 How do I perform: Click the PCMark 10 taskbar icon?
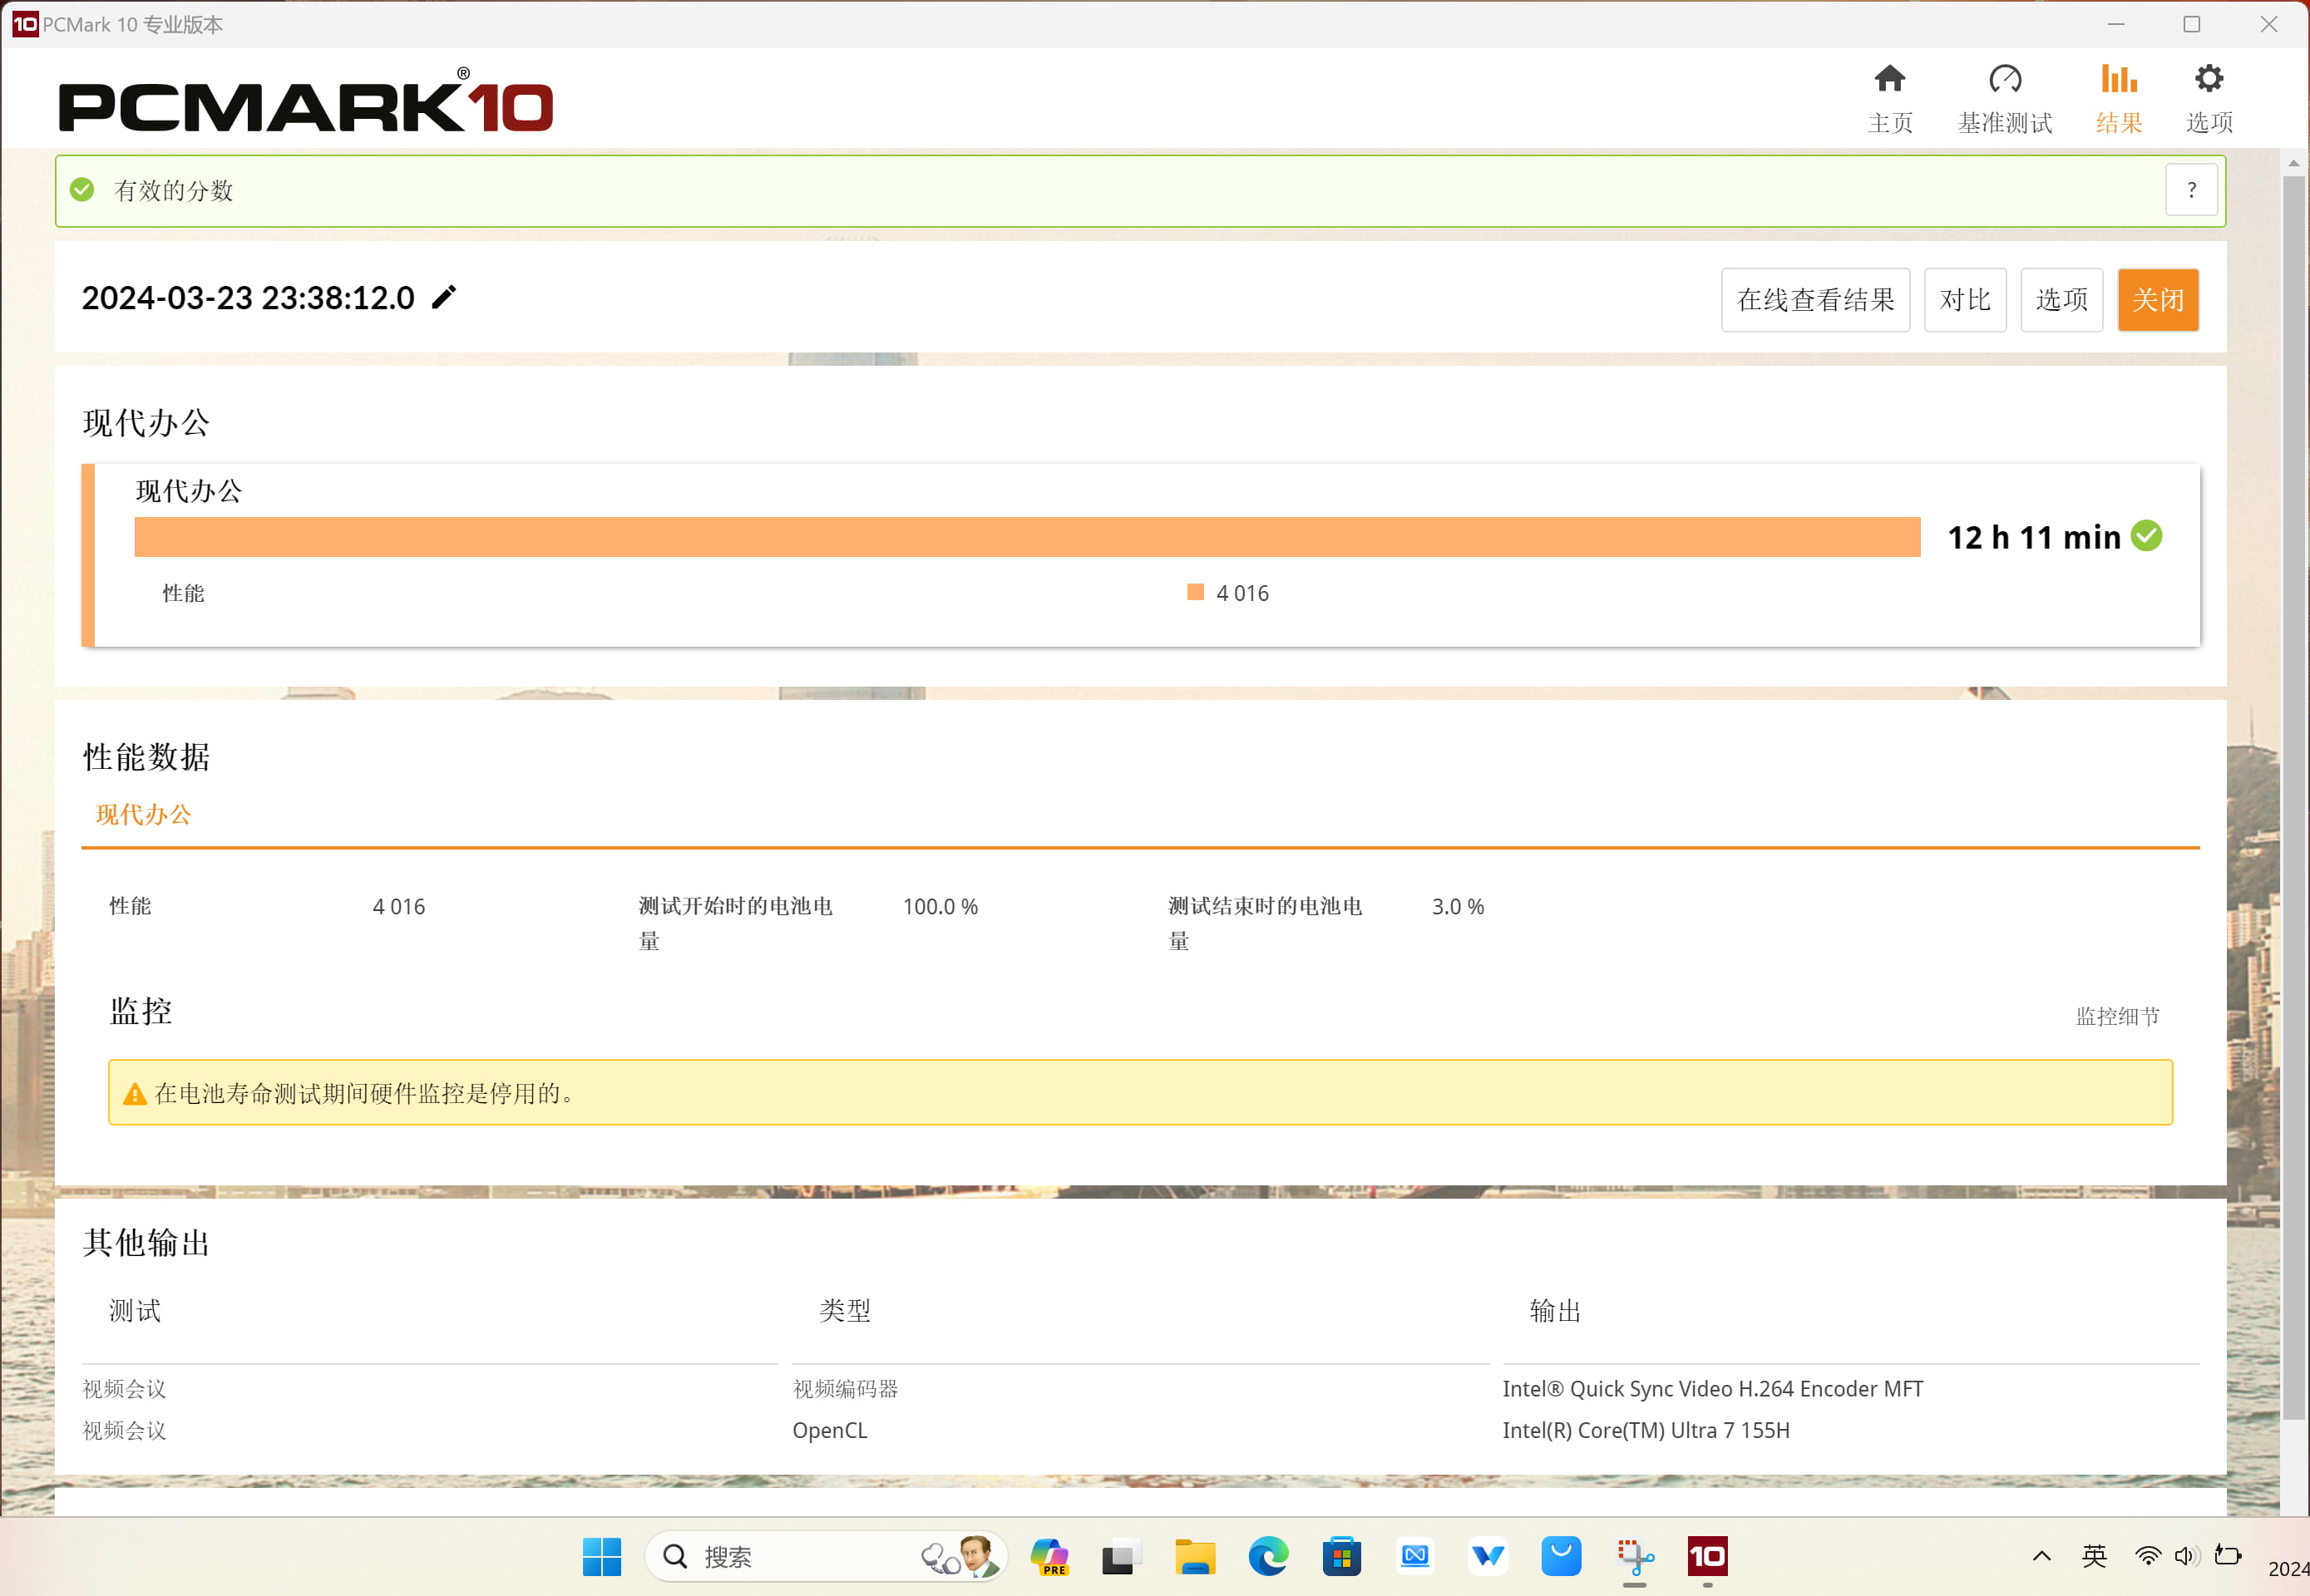pyautogui.click(x=1707, y=1556)
